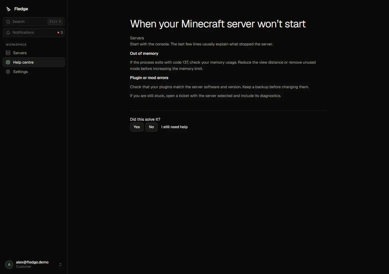
Task: Open the Notifications panel
Action: pyautogui.click(x=34, y=33)
